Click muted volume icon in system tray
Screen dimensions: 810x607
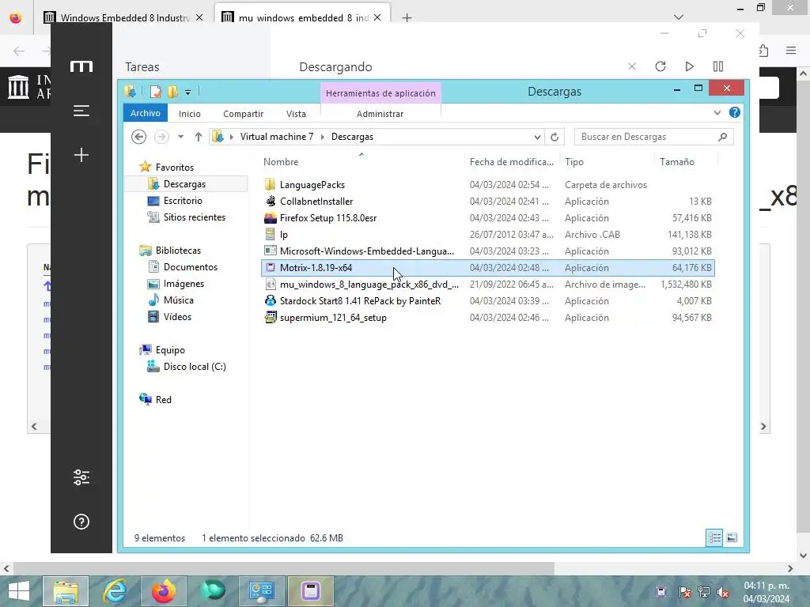point(723,593)
